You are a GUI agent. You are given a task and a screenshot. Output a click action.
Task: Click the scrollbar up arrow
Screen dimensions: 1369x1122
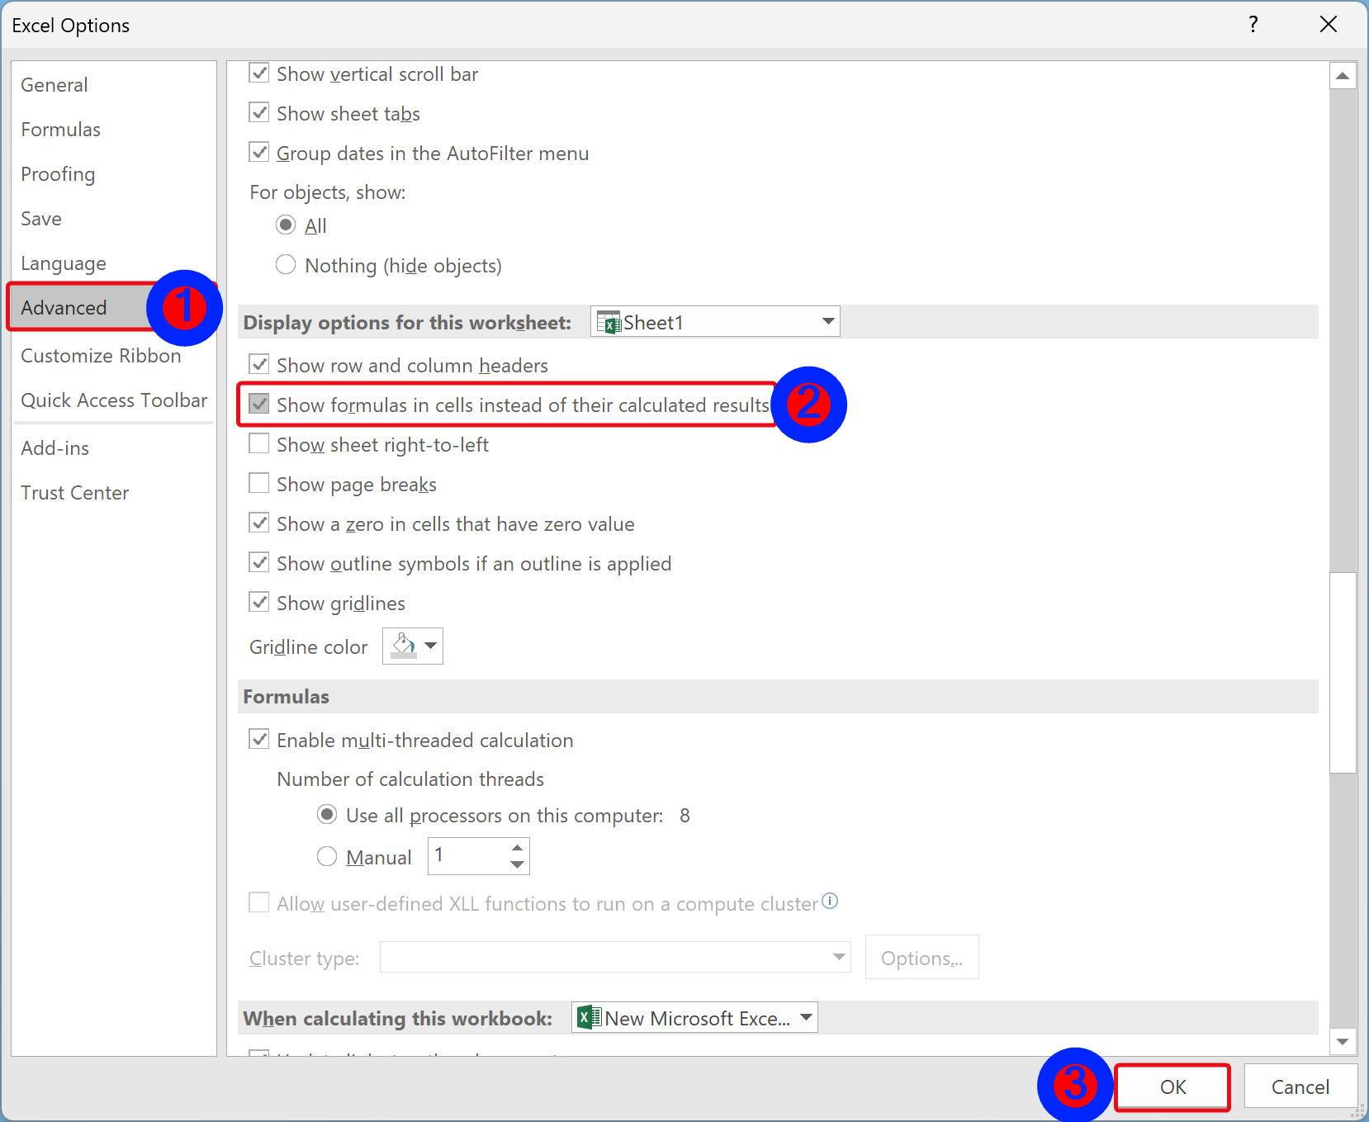[1343, 76]
